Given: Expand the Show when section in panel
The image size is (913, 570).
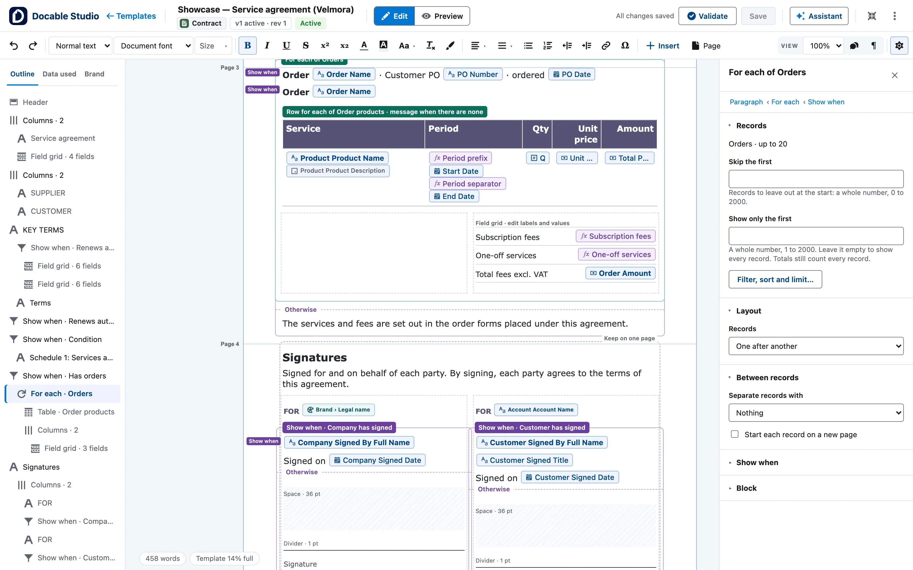Looking at the screenshot, I should 757,462.
